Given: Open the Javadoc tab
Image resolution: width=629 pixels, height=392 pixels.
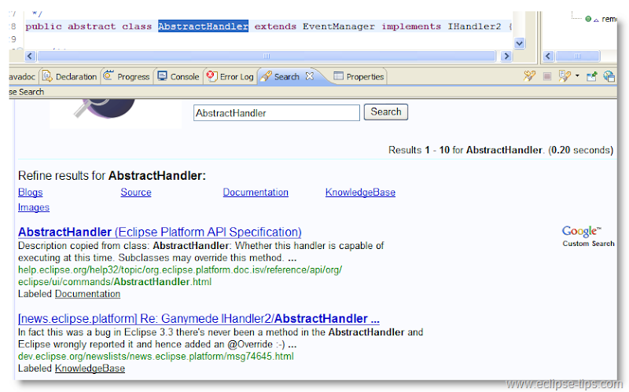Looking at the screenshot, I should point(22,76).
